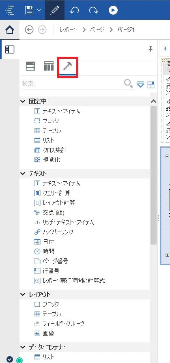Screen dimensions: 170x363
Task: Open the side navigation menu icon
Action: (x=10, y=10)
